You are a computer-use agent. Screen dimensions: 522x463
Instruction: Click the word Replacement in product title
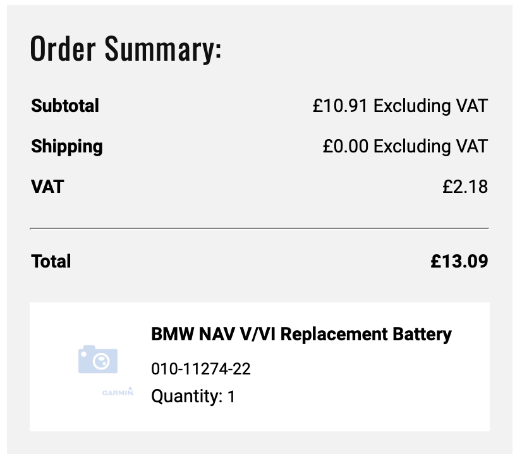tap(334, 335)
